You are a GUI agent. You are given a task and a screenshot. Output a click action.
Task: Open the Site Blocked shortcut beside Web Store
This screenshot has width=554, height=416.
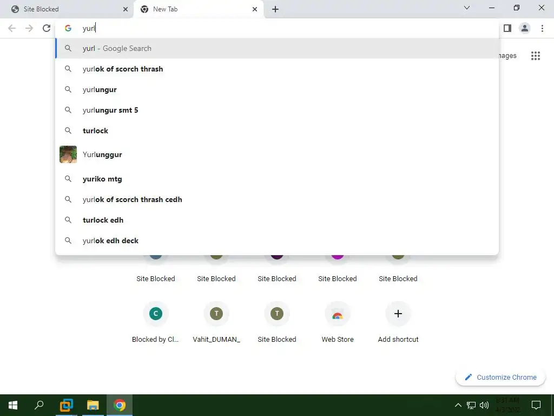pyautogui.click(x=277, y=322)
